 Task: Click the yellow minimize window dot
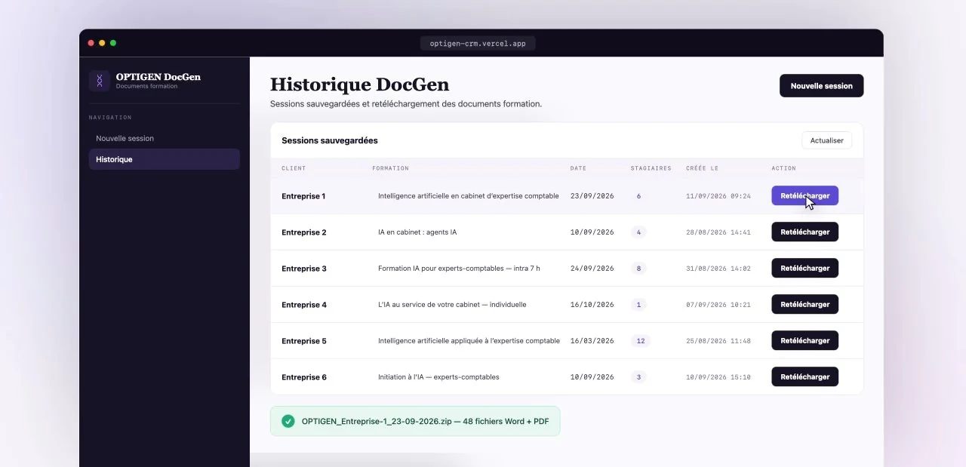coord(102,43)
